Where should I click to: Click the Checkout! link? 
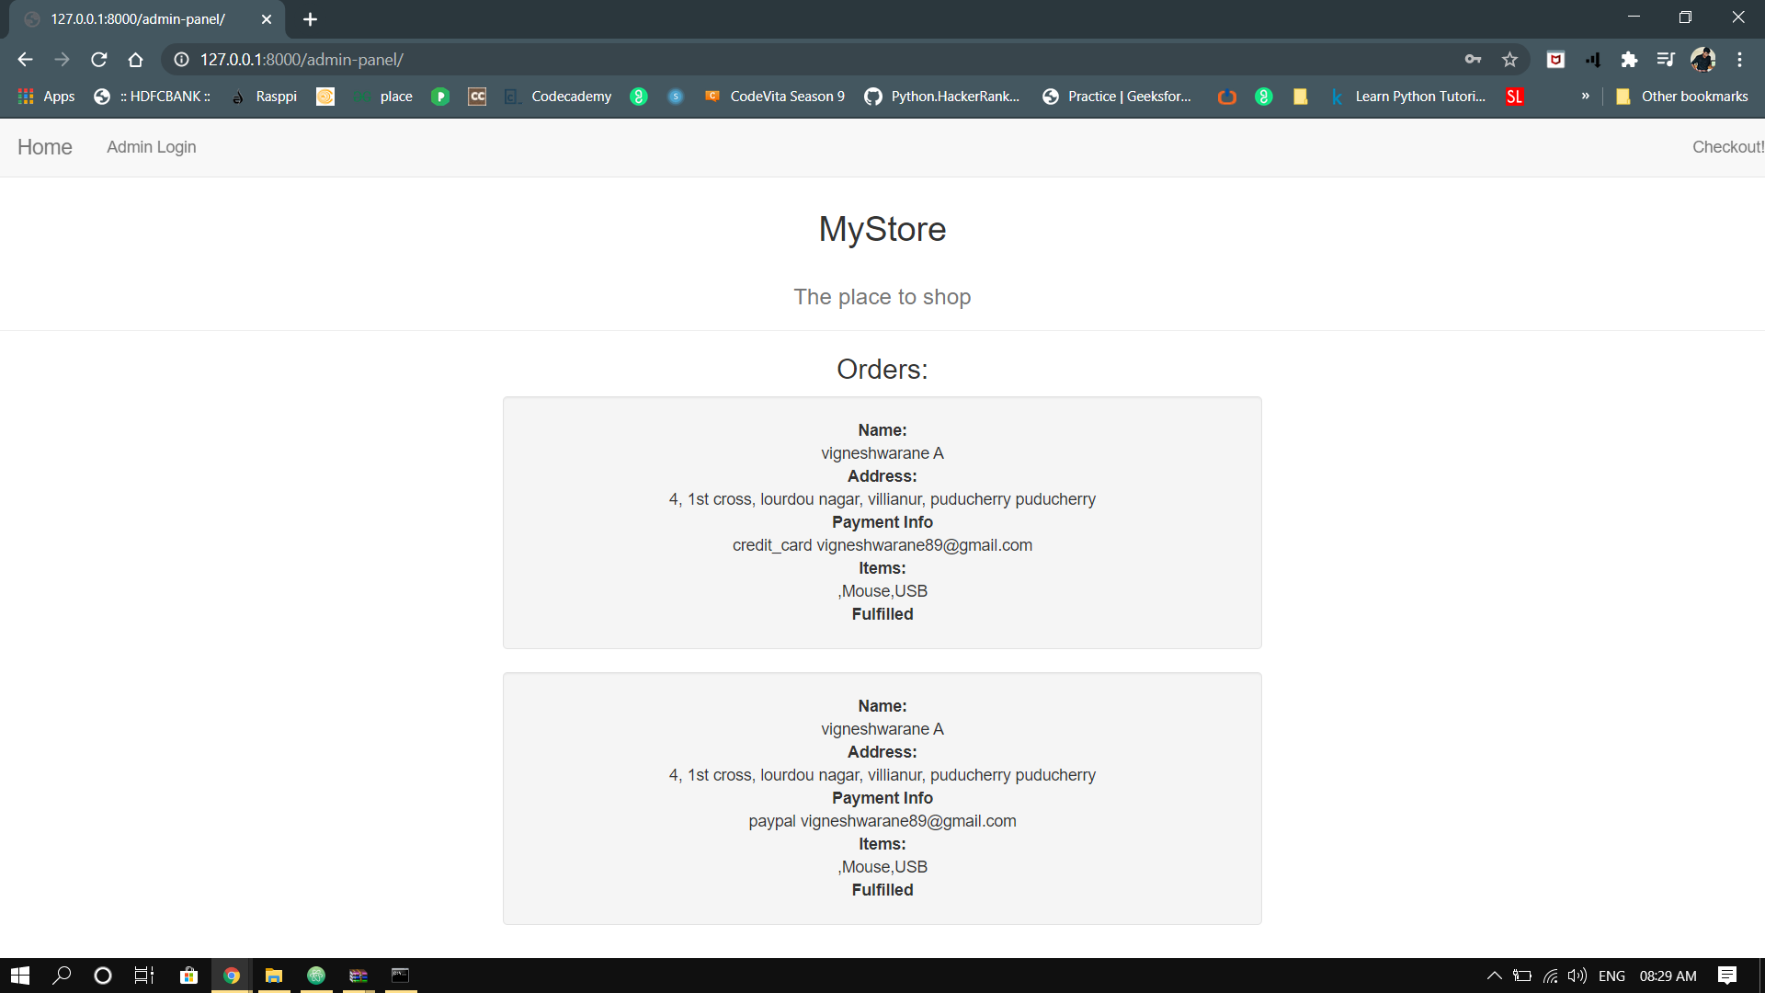(x=1728, y=147)
